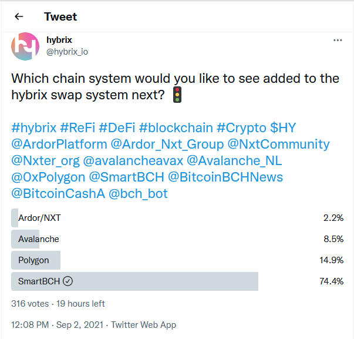Go back using the left arrow
This screenshot has width=354, height=339.
[19, 16]
